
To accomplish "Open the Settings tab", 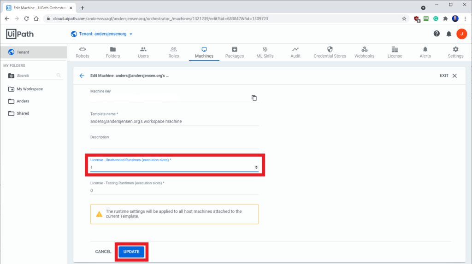I will point(455,53).
